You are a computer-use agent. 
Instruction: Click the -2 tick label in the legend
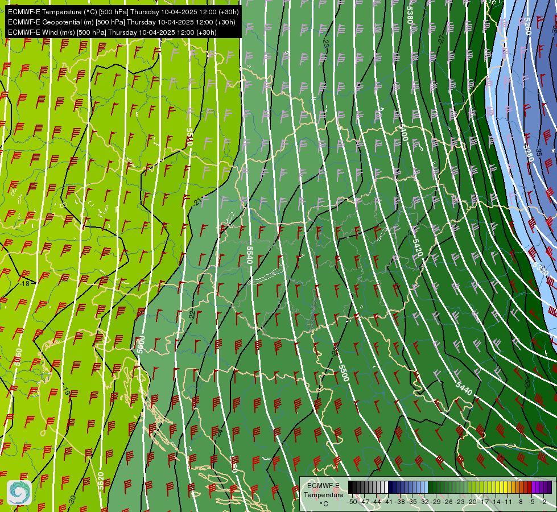[543, 502]
